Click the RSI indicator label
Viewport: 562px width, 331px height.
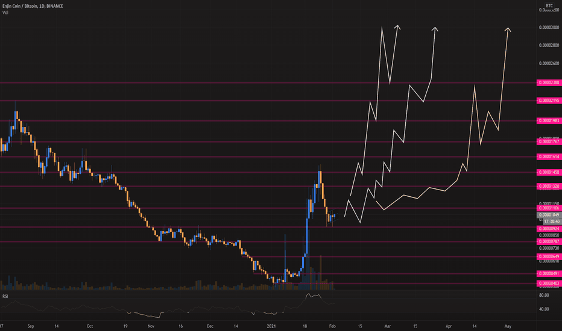[5, 296]
